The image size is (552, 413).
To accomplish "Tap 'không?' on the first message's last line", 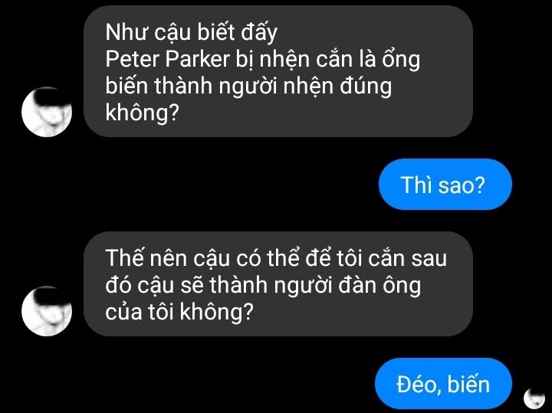I will pos(143,113).
